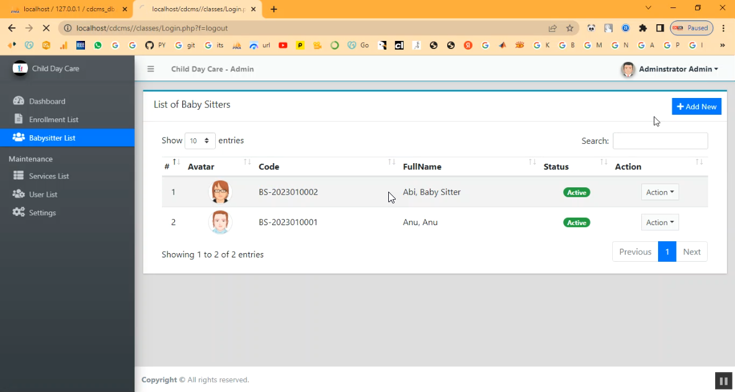Viewport: 735px width, 392px height.
Task: Open Dashboard from the sidebar
Action: click(47, 101)
